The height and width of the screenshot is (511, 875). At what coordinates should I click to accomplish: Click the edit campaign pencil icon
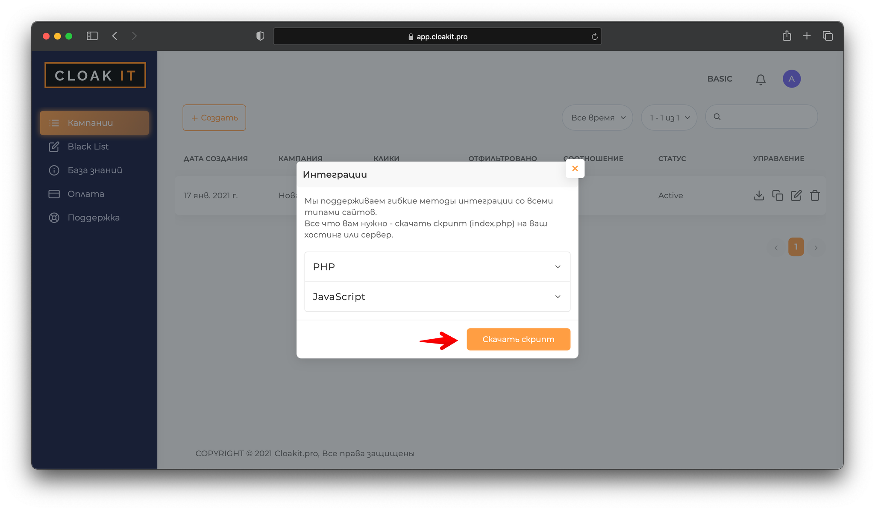tap(796, 196)
